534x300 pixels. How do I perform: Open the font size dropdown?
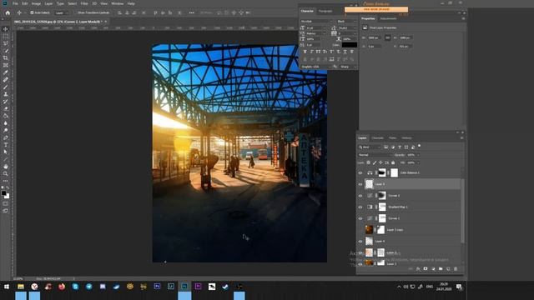click(315, 27)
